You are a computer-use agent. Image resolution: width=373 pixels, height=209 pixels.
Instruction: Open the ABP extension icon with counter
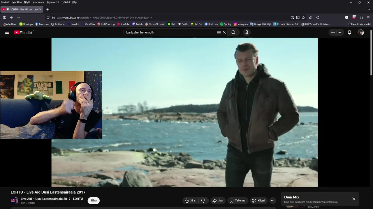point(354,17)
